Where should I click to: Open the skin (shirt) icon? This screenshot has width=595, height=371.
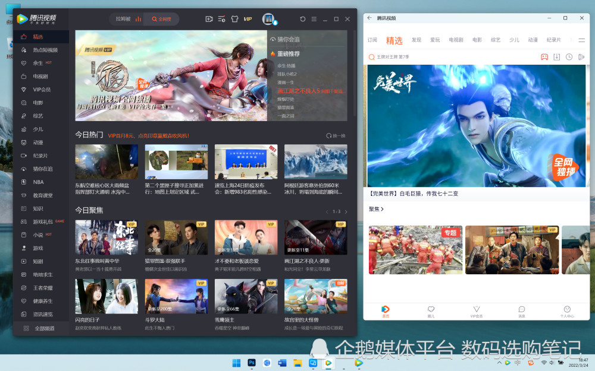point(234,19)
